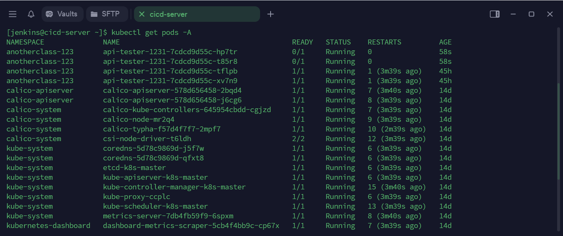Switch to the SFTP tab
This screenshot has height=236, width=563.
(107, 14)
